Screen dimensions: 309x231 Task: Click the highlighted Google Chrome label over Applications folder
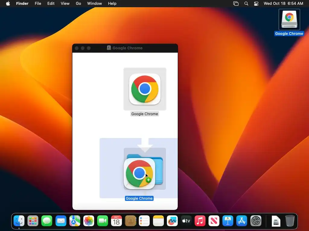[x=139, y=199]
